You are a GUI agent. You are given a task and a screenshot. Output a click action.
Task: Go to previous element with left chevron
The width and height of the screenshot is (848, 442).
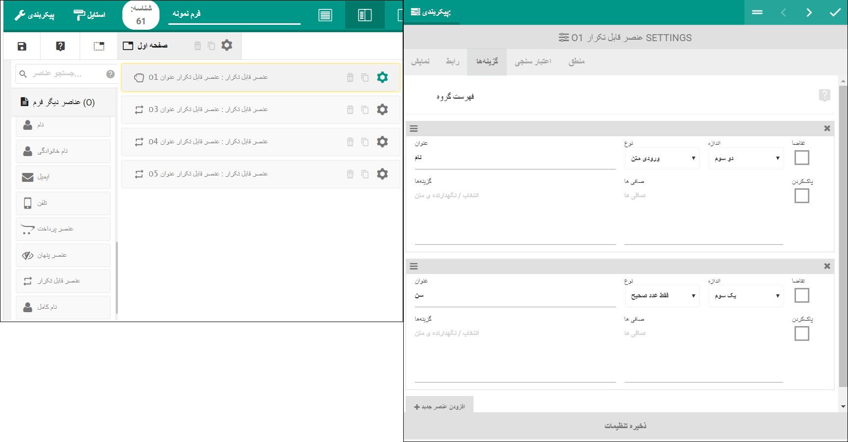pyautogui.click(x=784, y=12)
